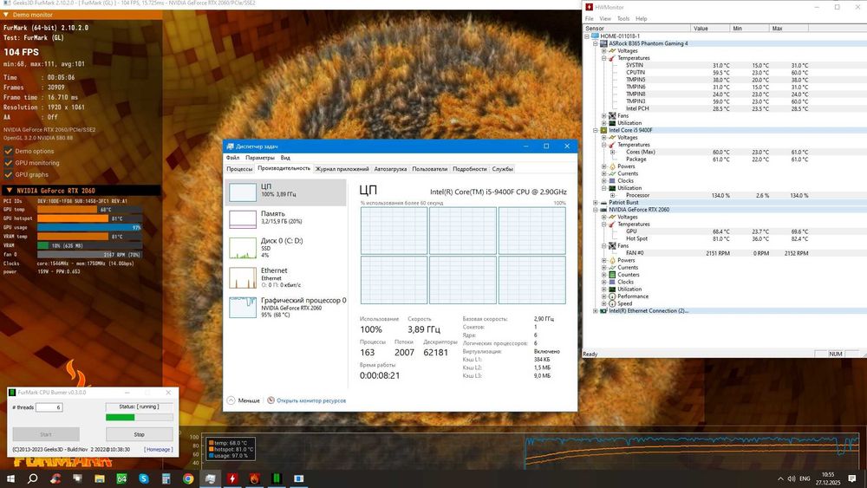
Task: Toggle the GPU graphs checkbox
Action: click(x=9, y=174)
